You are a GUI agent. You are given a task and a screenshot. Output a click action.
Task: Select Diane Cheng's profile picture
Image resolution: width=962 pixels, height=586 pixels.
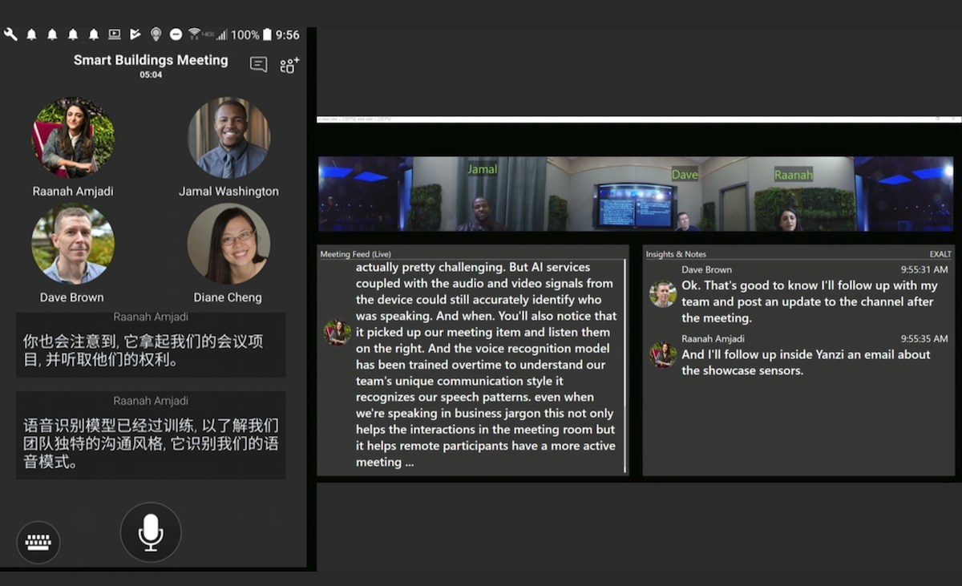click(x=228, y=244)
